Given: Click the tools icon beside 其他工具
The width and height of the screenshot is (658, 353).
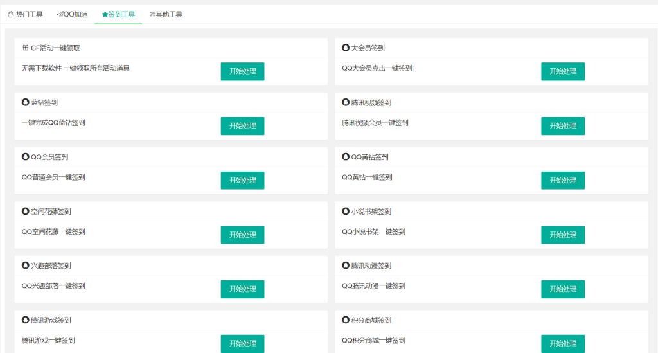Looking at the screenshot, I should coord(152,14).
